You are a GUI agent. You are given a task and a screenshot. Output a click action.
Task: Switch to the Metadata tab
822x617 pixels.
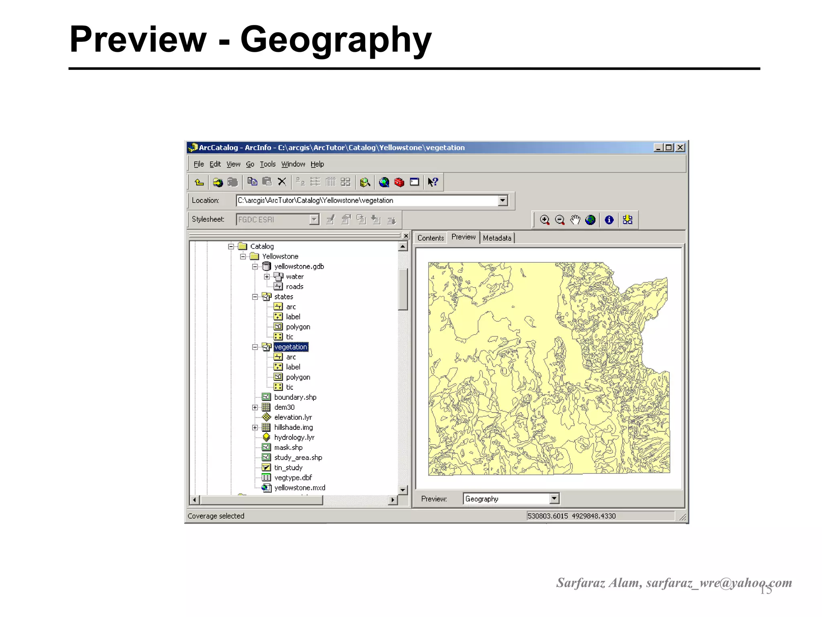point(497,238)
